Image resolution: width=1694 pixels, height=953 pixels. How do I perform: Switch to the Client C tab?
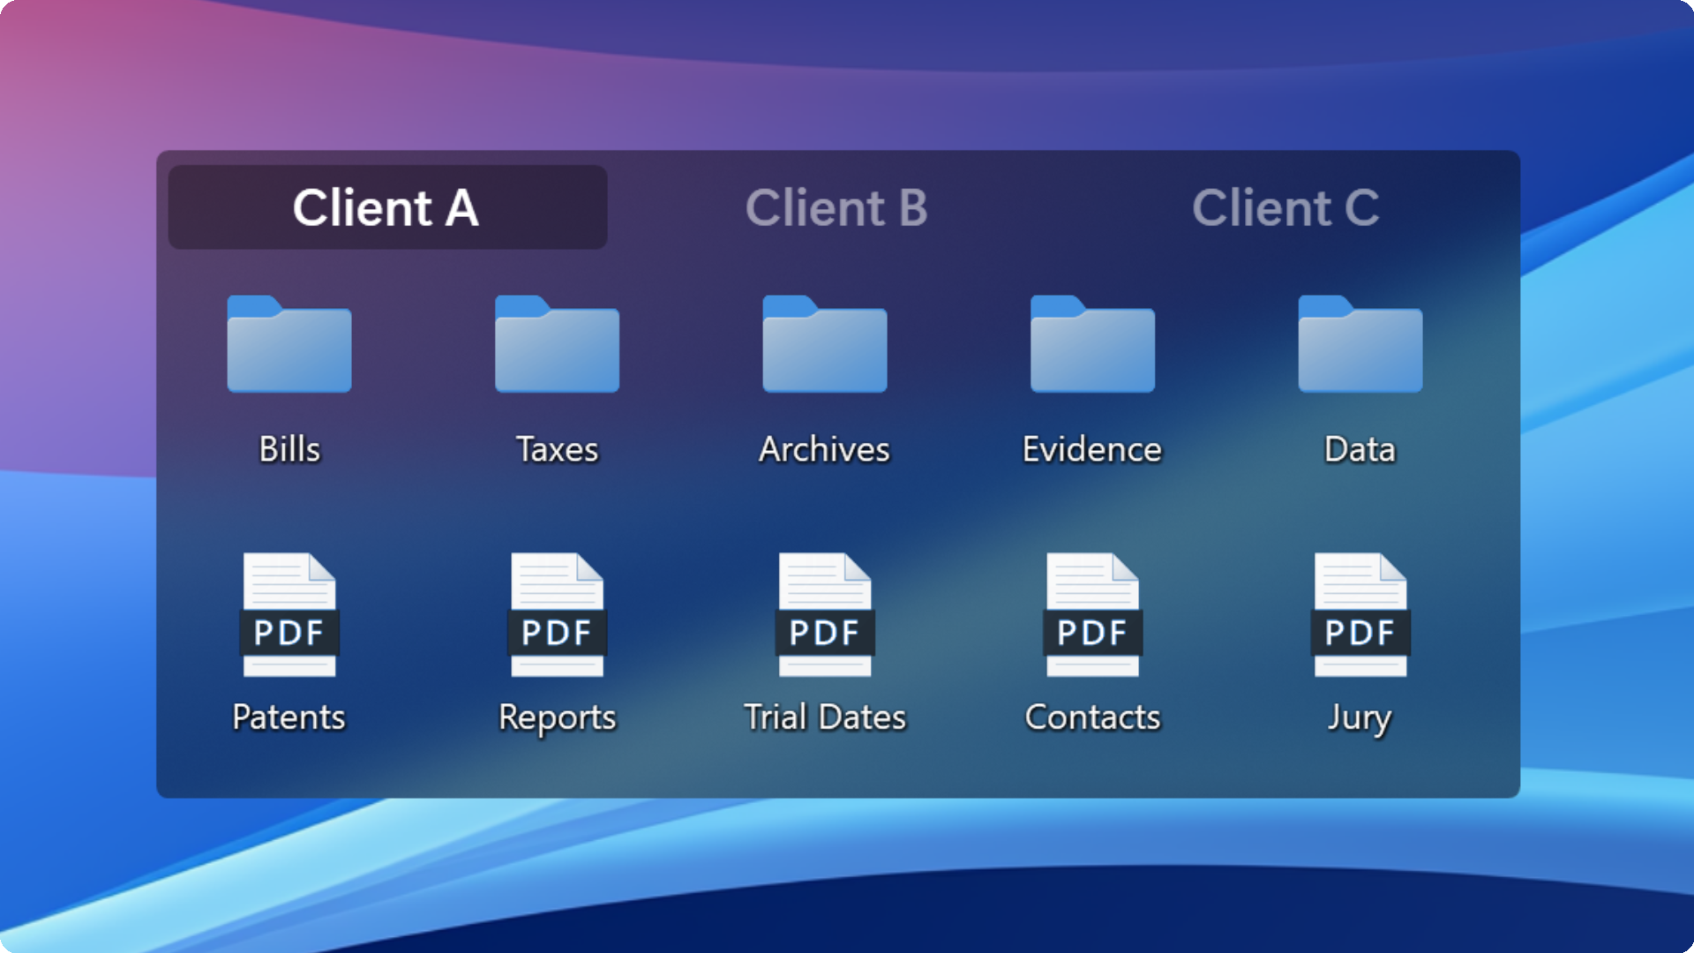point(1285,207)
